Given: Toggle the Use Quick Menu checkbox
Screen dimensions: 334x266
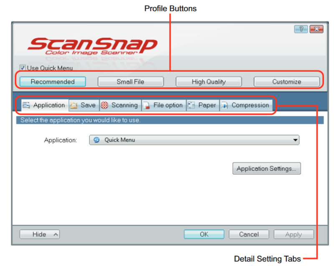Looking at the screenshot, I should (23, 68).
